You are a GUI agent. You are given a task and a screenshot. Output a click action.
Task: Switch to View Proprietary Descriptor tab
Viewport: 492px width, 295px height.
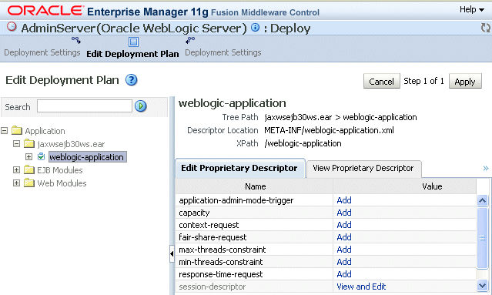363,169
